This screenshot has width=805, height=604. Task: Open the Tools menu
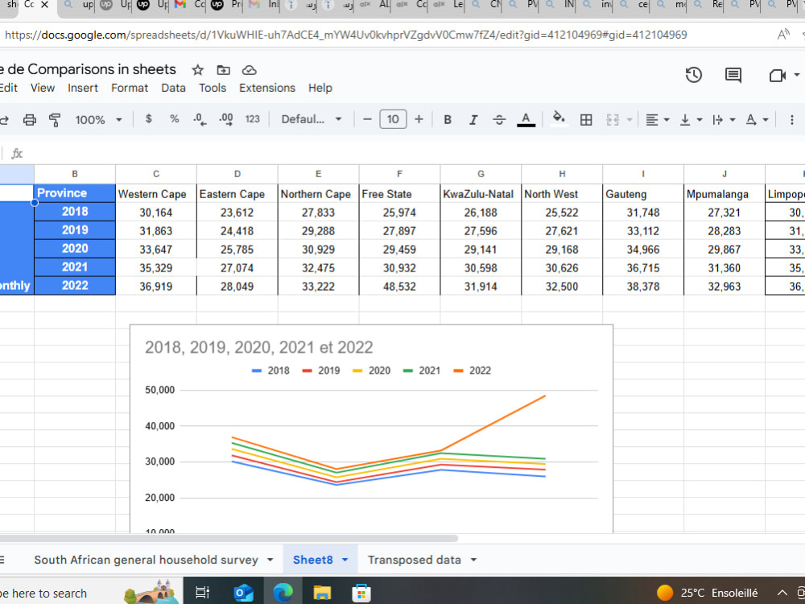pyautogui.click(x=213, y=88)
